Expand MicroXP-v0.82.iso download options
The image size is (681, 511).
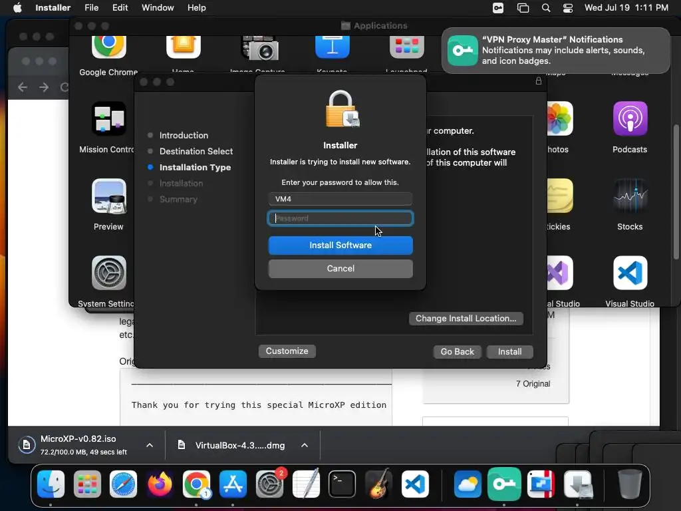tap(150, 445)
